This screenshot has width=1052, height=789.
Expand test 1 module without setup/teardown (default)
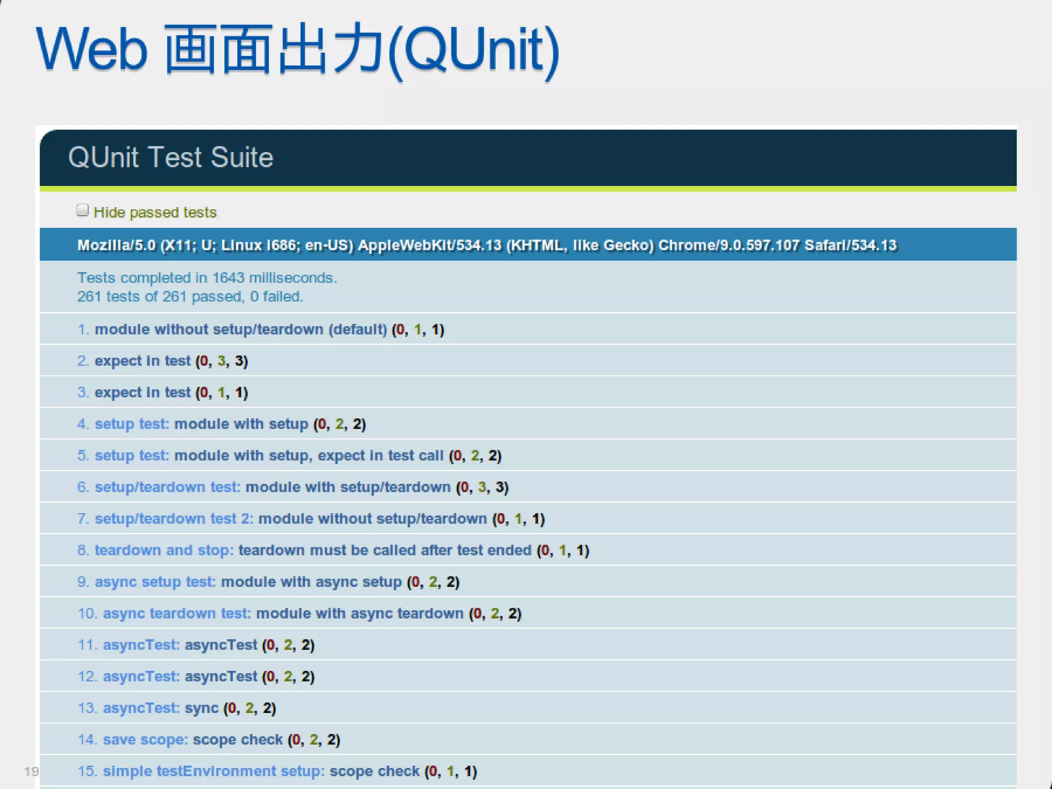click(x=528, y=329)
